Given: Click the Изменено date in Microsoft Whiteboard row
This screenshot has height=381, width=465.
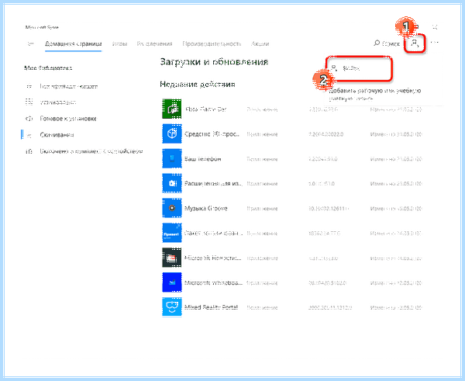Looking at the screenshot, I should click(x=396, y=282).
